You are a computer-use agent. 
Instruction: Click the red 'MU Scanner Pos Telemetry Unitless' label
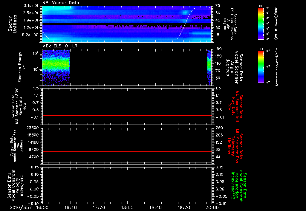pyautogui.click(x=235, y=146)
